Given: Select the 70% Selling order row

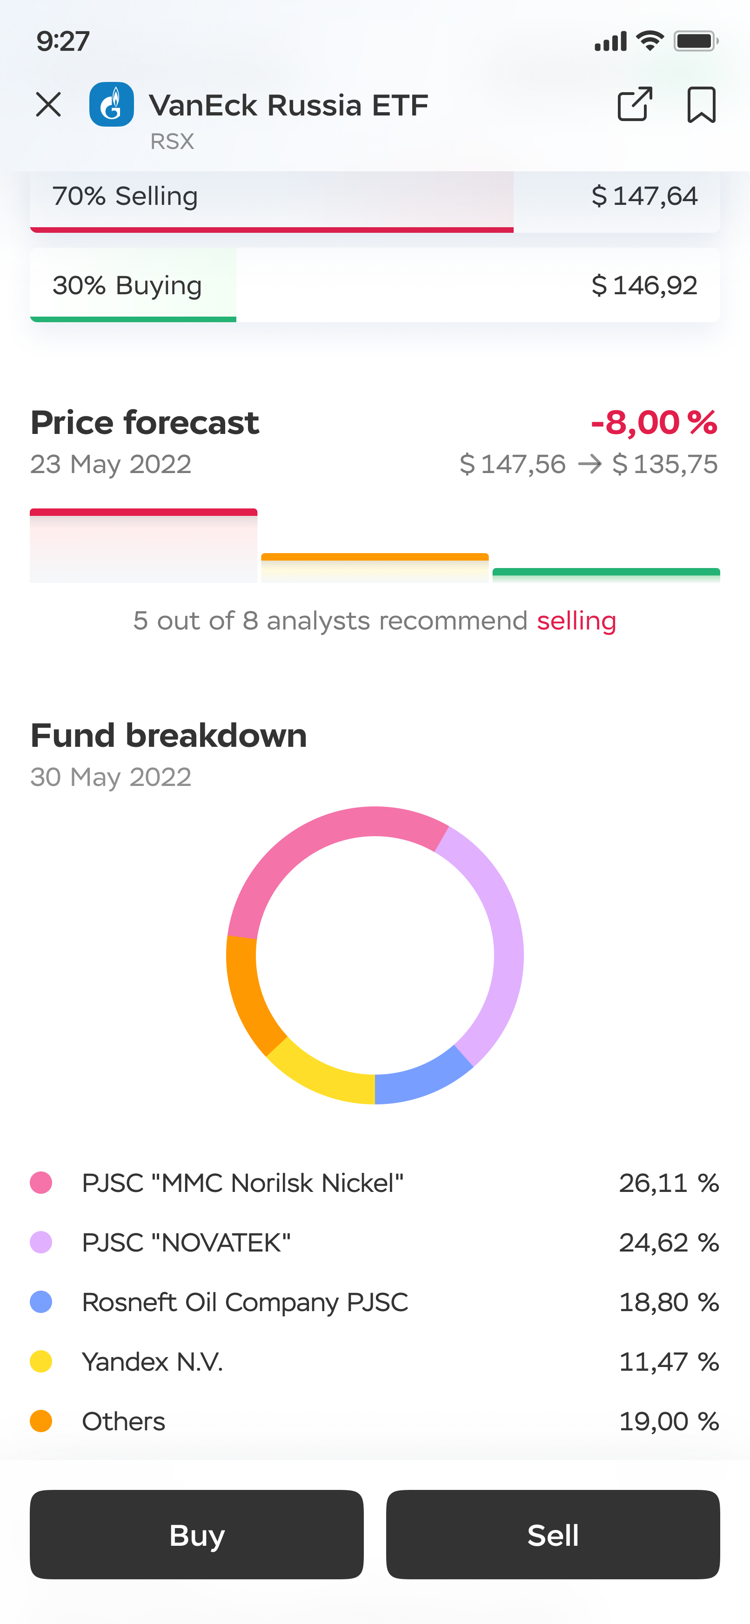Looking at the screenshot, I should (375, 201).
